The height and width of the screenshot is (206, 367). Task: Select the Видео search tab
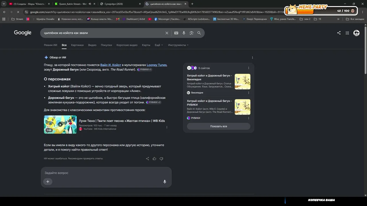[x=92, y=45]
